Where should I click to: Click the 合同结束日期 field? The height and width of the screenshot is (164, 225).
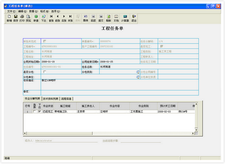point(119,62)
